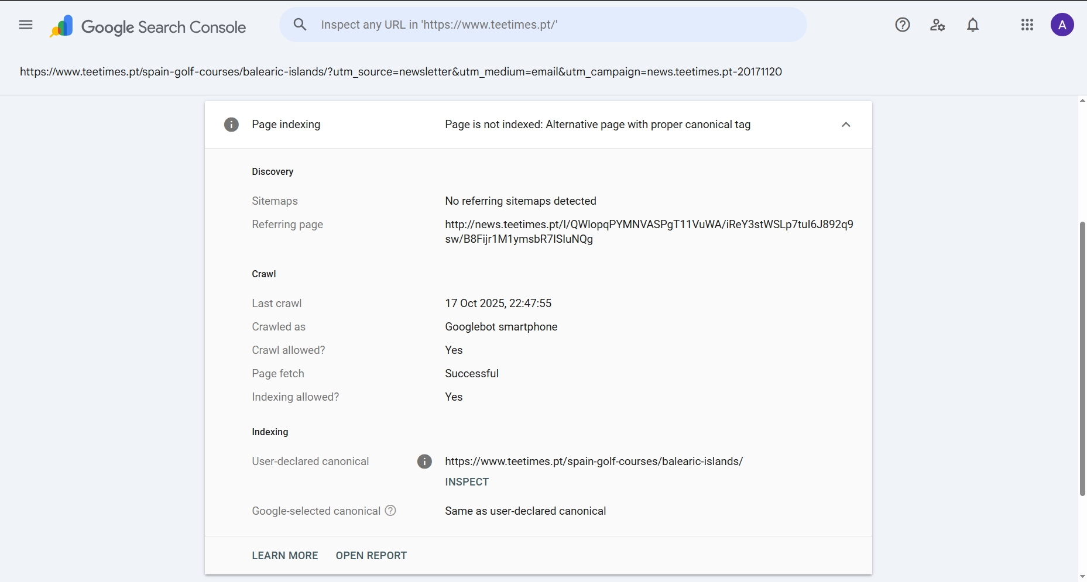Open your account avatar menu
The width and height of the screenshot is (1087, 582).
click(x=1062, y=25)
